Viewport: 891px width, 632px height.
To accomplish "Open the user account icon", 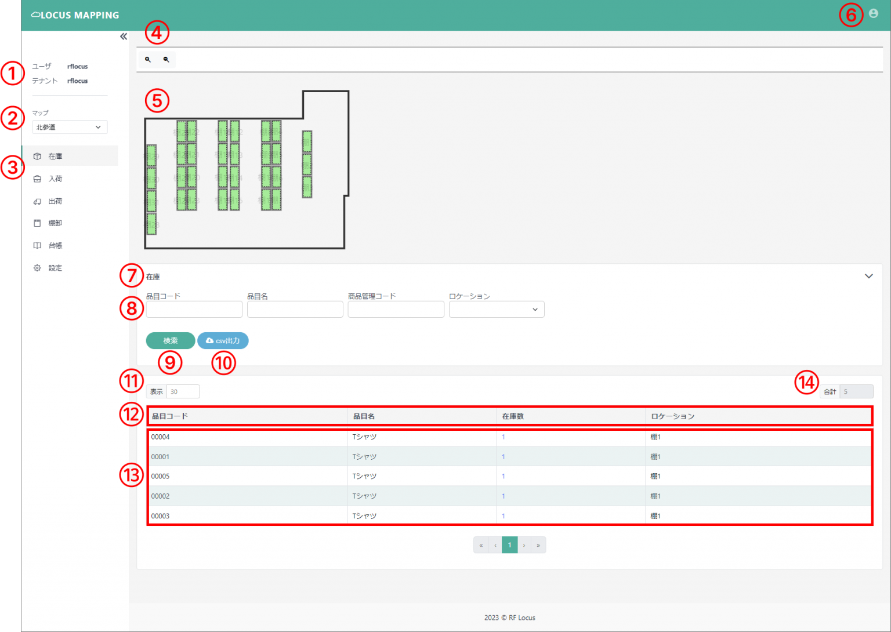I will 873,13.
